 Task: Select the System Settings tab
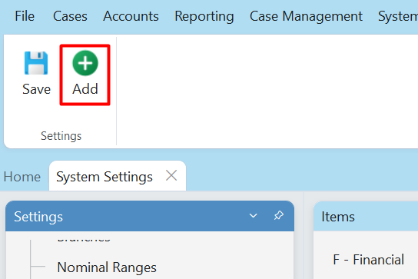104,177
